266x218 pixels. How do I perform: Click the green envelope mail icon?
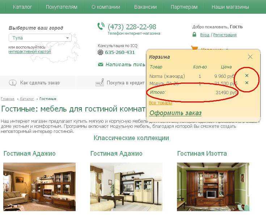tap(101, 64)
